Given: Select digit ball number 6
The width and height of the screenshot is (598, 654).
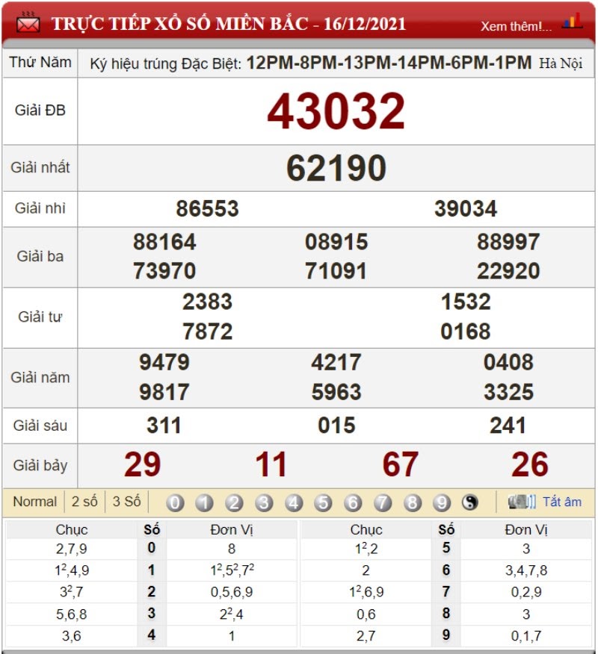Looking at the screenshot, I should (x=353, y=502).
